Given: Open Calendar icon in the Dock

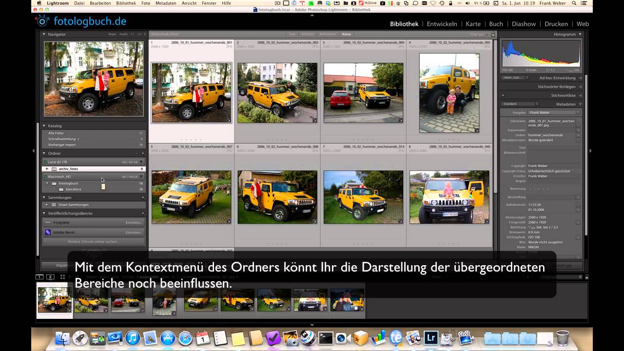Looking at the screenshot, I should pyautogui.click(x=203, y=338).
